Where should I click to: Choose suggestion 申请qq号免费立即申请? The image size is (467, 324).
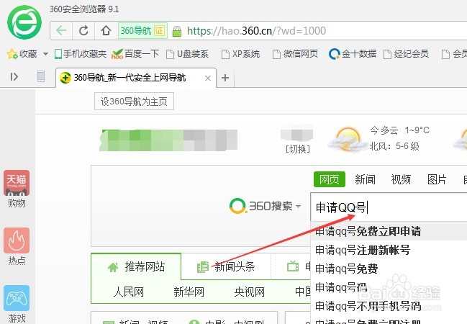pyautogui.click(x=389, y=231)
